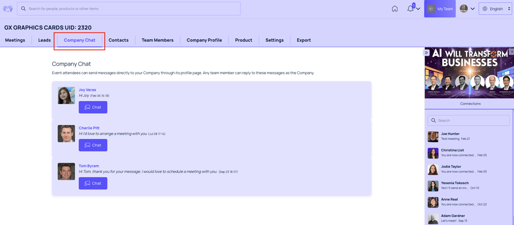Switch to the Leads tab
Viewport: 514px width, 225px height.
click(45, 40)
